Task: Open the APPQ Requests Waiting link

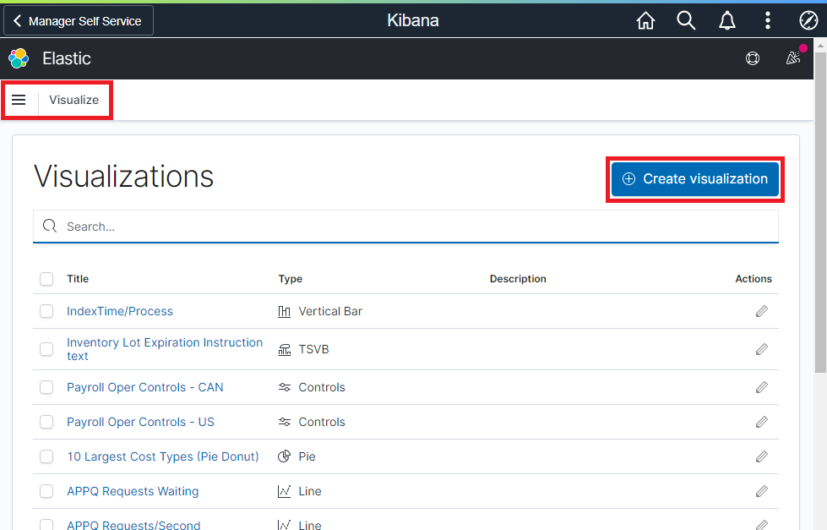Action: (133, 491)
